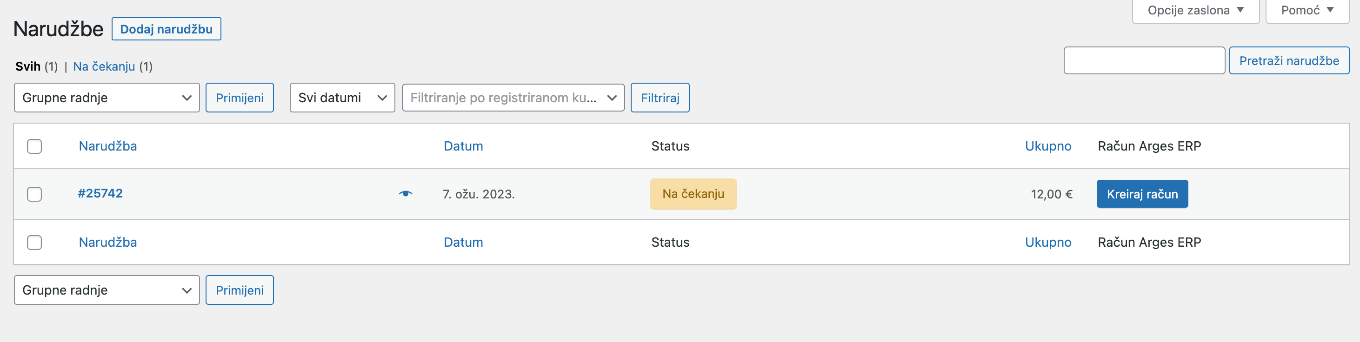Select the checkbox next to order #25742
Image resolution: width=1360 pixels, height=342 pixels.
[x=34, y=194]
